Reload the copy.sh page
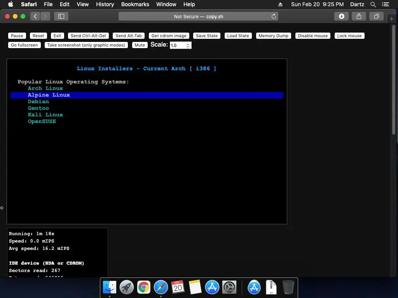 click(274, 16)
